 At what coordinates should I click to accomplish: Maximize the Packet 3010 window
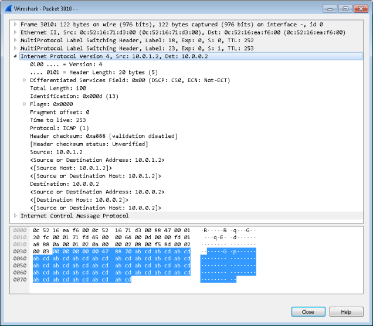[x=345, y=9]
